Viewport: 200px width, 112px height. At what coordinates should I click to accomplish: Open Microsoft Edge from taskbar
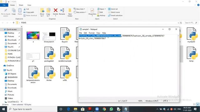tap(68, 109)
